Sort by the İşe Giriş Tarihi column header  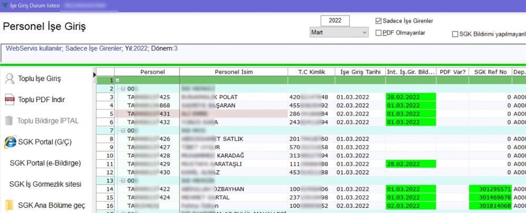click(x=360, y=72)
